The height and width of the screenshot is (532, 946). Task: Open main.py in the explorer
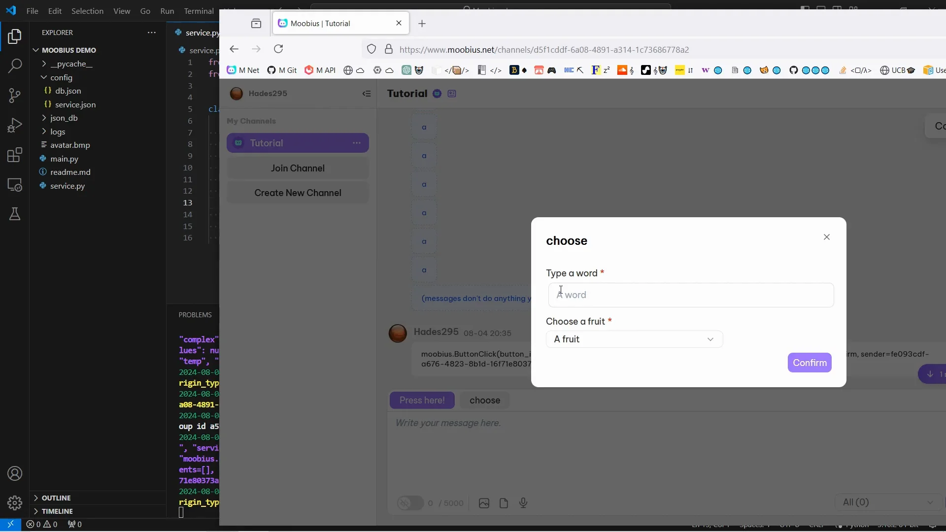pos(64,159)
